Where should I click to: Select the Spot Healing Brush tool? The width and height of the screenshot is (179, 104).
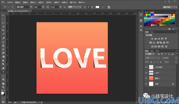(3, 38)
